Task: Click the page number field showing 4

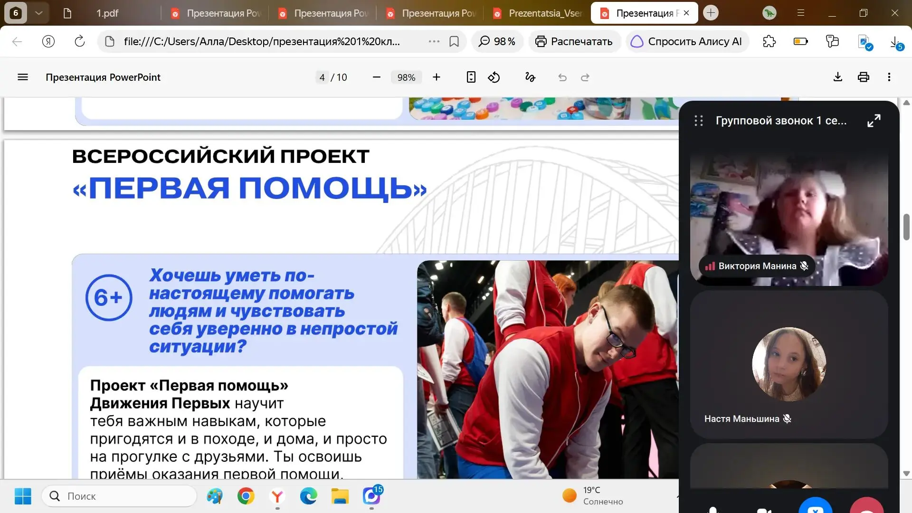Action: (322, 77)
